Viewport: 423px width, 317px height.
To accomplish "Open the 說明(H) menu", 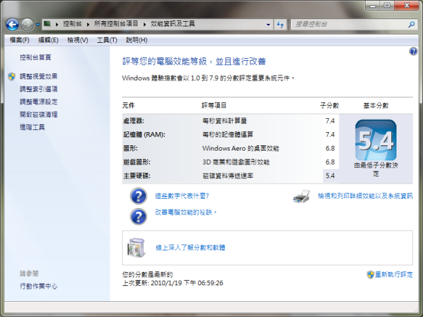I will [x=137, y=40].
